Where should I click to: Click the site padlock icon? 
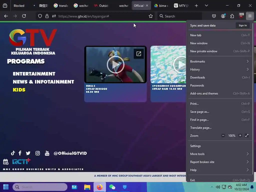[x=47, y=16]
